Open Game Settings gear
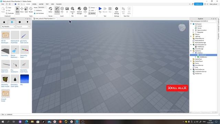This screenshot has width=220, height=124. (x=117, y=10)
